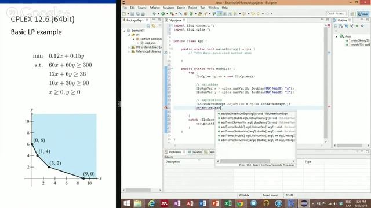Click the Print toolbar icon
The width and height of the screenshot is (371, 208).
pyautogui.click(x=143, y=14)
